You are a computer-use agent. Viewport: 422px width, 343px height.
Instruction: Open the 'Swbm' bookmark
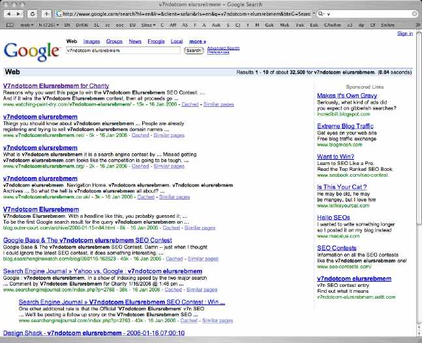tap(387, 25)
